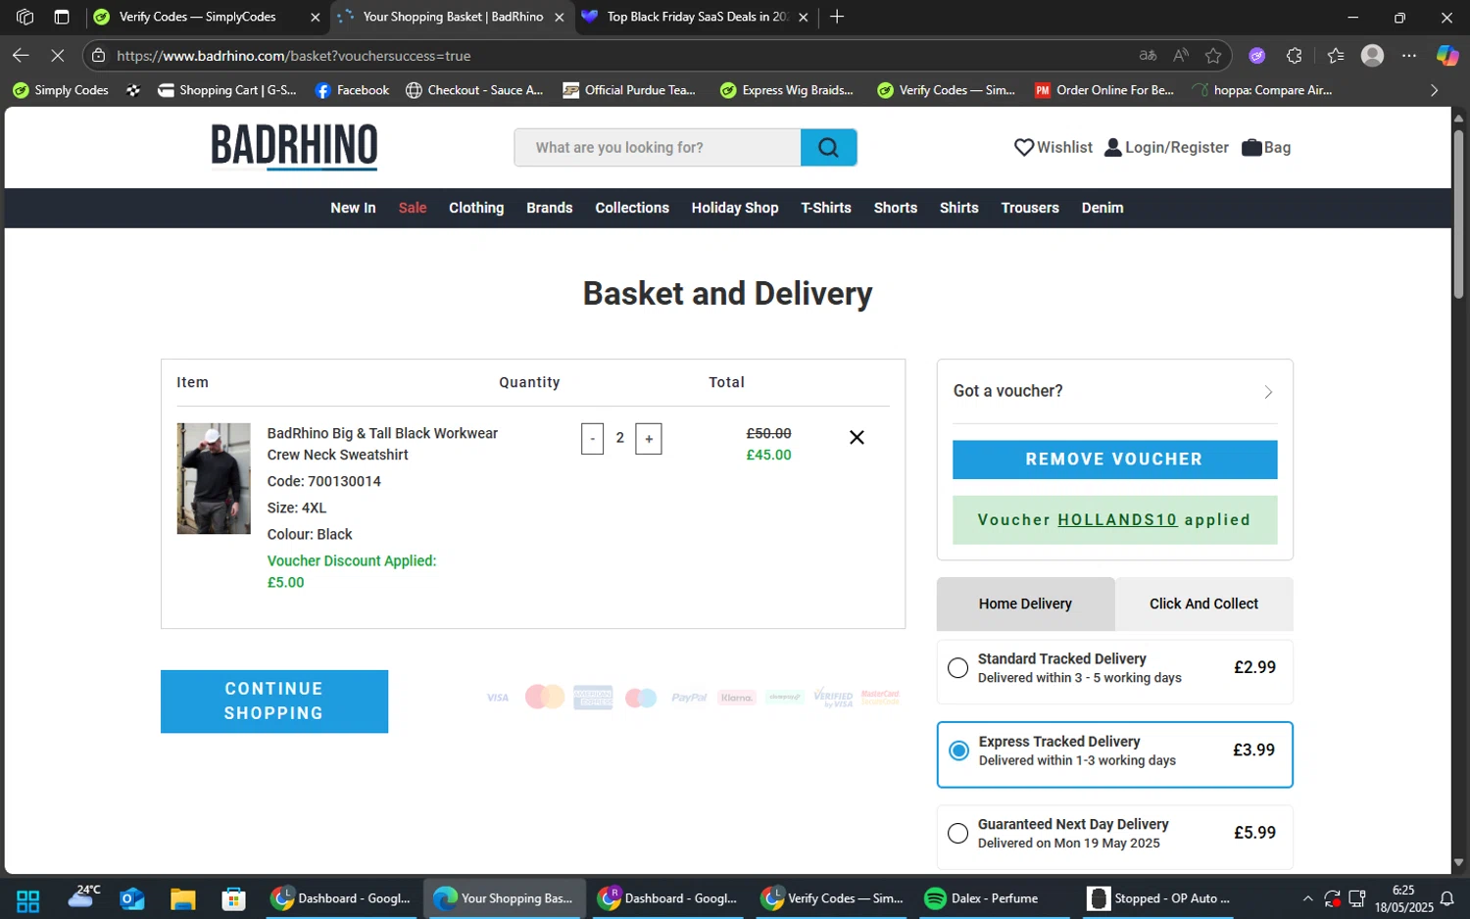Image resolution: width=1470 pixels, height=919 pixels.
Task: Increase quantity with plus button
Action: (649, 439)
